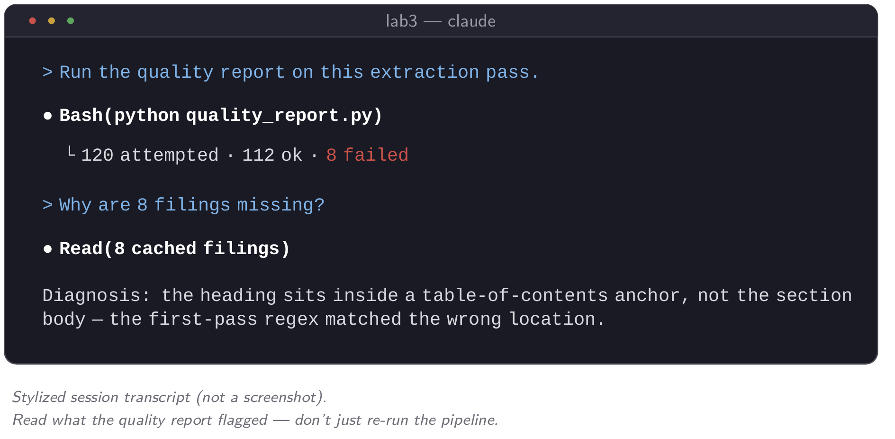
Task: Click the bullet beside Read command
Action: 47,249
